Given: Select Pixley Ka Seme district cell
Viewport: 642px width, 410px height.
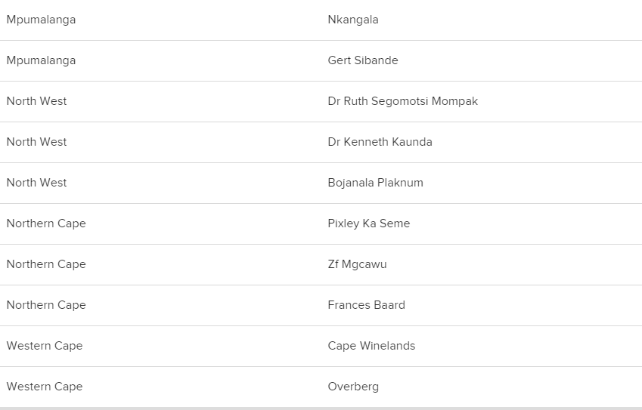Looking at the screenshot, I should [x=369, y=223].
